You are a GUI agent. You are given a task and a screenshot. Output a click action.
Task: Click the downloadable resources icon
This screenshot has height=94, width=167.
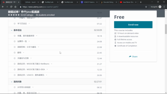pos(115,36)
